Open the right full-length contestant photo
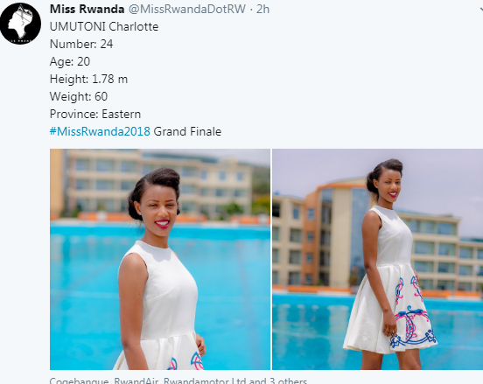This screenshot has height=384, width=483. pyautogui.click(x=377, y=259)
